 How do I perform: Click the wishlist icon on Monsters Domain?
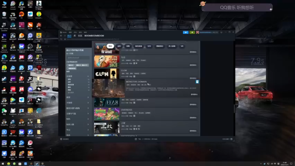pos(197,82)
